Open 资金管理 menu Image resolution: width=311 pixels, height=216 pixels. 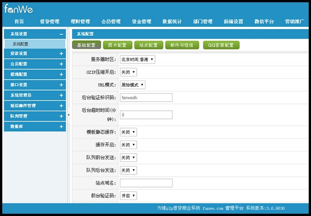click(x=142, y=22)
